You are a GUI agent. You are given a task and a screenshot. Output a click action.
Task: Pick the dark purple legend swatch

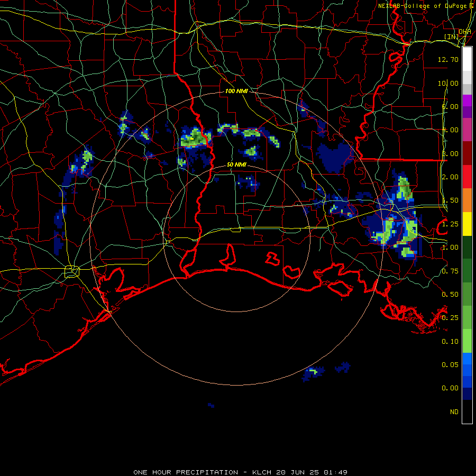[x=467, y=112]
